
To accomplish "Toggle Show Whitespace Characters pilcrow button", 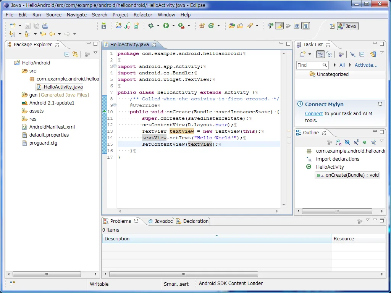I will [306, 26].
